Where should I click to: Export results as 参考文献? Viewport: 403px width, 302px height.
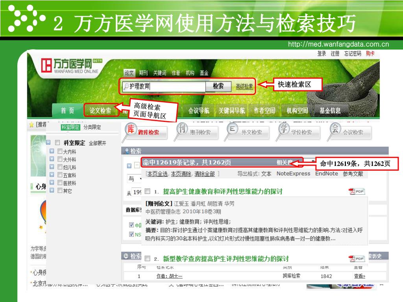pos(353,174)
